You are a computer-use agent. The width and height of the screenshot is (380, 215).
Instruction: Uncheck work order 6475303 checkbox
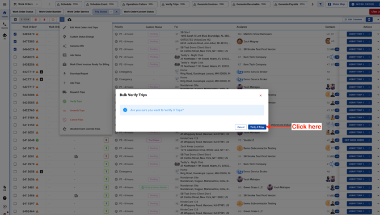[x=15, y=42]
